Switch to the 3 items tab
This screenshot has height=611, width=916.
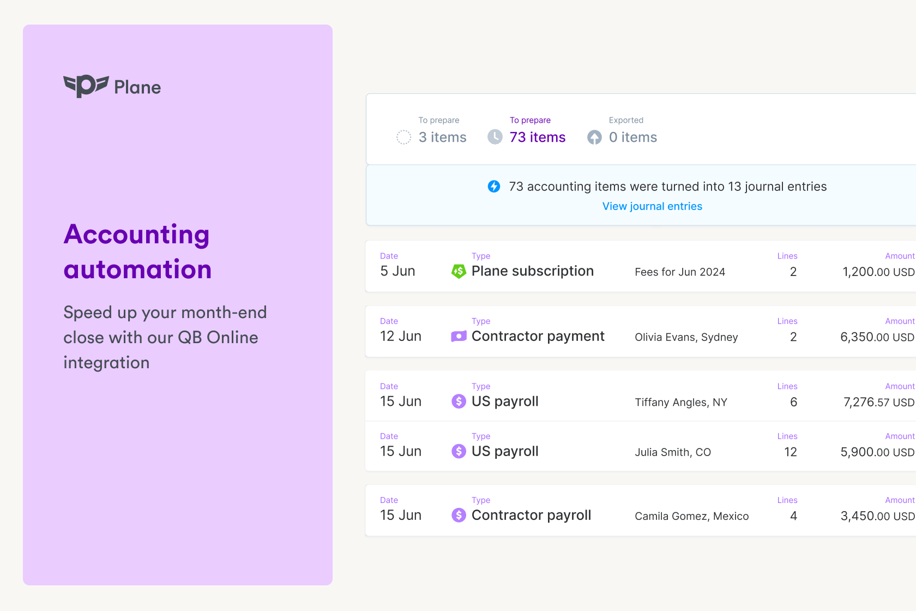pyautogui.click(x=442, y=137)
